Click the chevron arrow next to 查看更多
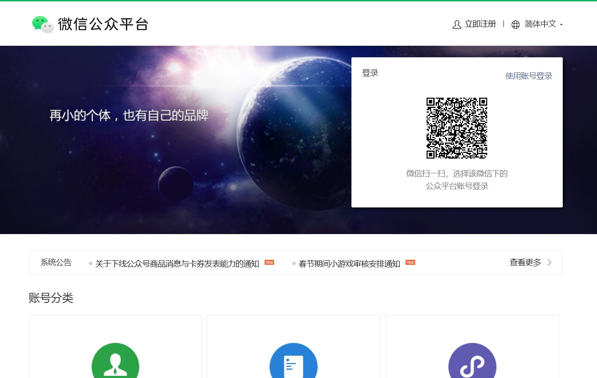The width and height of the screenshot is (597, 378). pos(549,263)
